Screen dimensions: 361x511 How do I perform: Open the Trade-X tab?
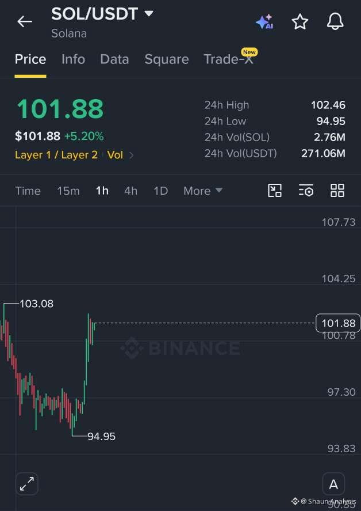(x=228, y=59)
